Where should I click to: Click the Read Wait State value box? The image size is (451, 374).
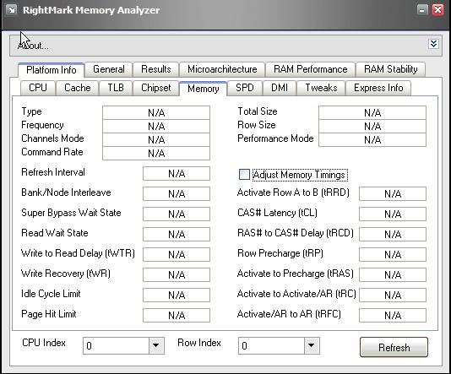tap(177, 235)
